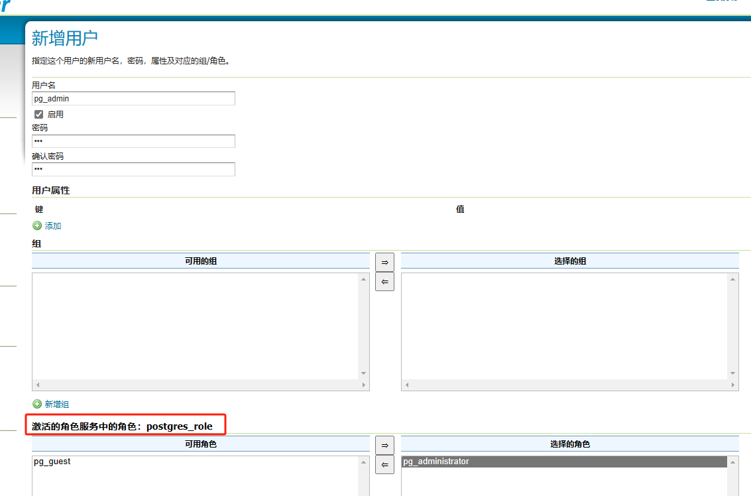Select pg_administrator in the 选择的角色 list

(x=436, y=462)
